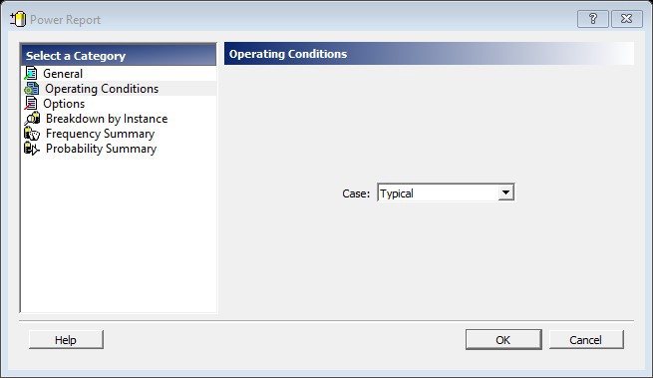The image size is (653, 378).
Task: Go to the Probability Summary category
Action: pos(102,149)
